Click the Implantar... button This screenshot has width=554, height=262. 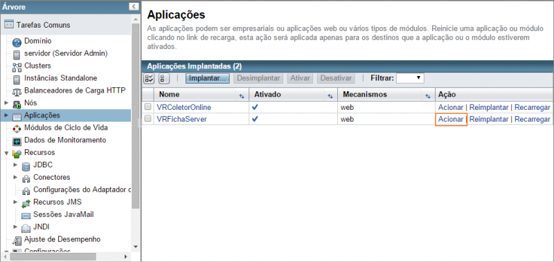[208, 78]
